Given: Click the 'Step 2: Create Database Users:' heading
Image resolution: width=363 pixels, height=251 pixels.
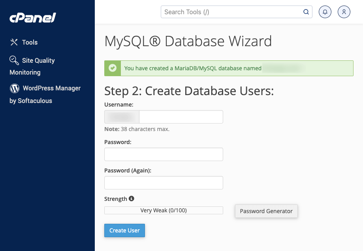Looking at the screenshot, I should pyautogui.click(x=189, y=91).
